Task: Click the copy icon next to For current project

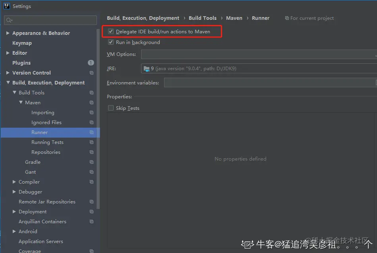Action: 286,18
